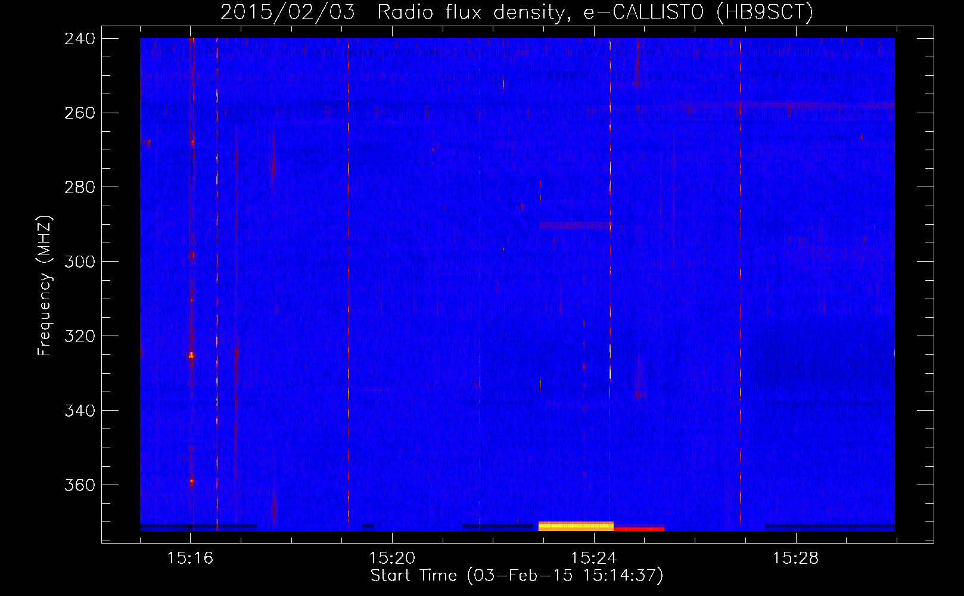Click the 240 frequency tick label

click(80, 39)
